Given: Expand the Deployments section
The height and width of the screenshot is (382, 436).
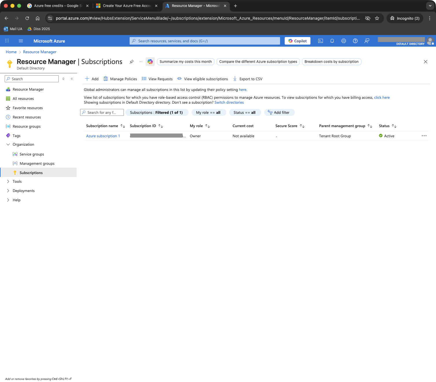Looking at the screenshot, I should (x=8, y=191).
